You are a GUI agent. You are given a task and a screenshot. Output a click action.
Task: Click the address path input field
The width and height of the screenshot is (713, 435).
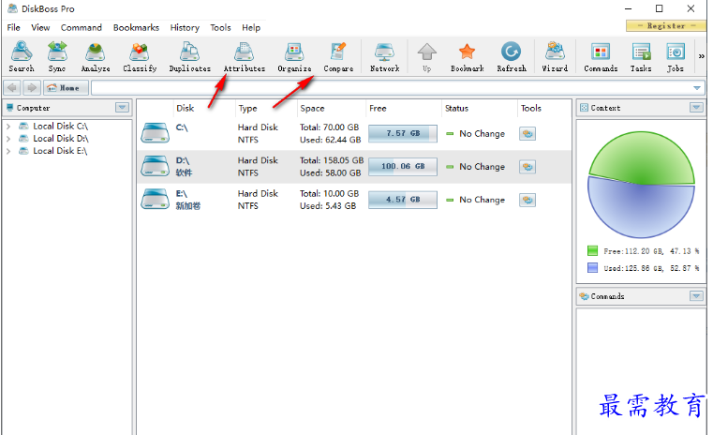(391, 87)
